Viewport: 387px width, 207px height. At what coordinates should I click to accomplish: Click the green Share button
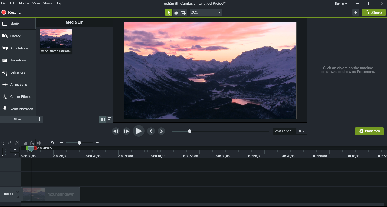click(373, 12)
